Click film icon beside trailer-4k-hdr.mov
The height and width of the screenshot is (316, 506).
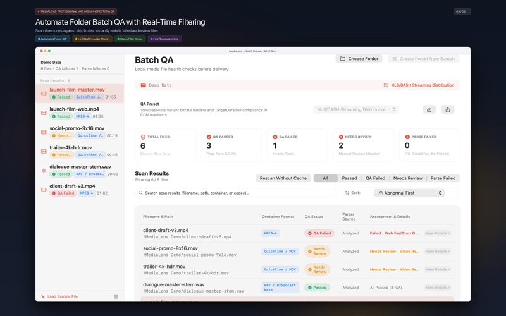click(x=44, y=151)
